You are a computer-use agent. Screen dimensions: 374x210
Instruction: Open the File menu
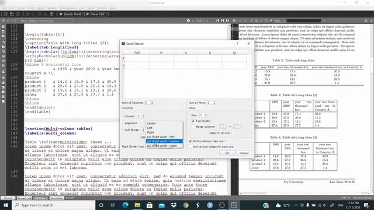click(4, 8)
